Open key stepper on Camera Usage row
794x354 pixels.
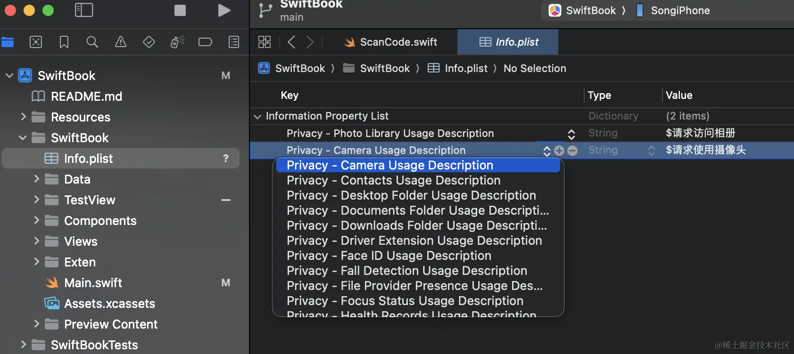547,151
